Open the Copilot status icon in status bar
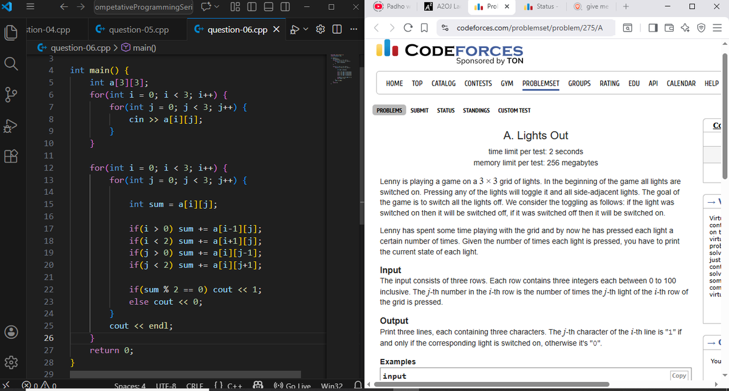The height and width of the screenshot is (391, 729). pos(257,385)
